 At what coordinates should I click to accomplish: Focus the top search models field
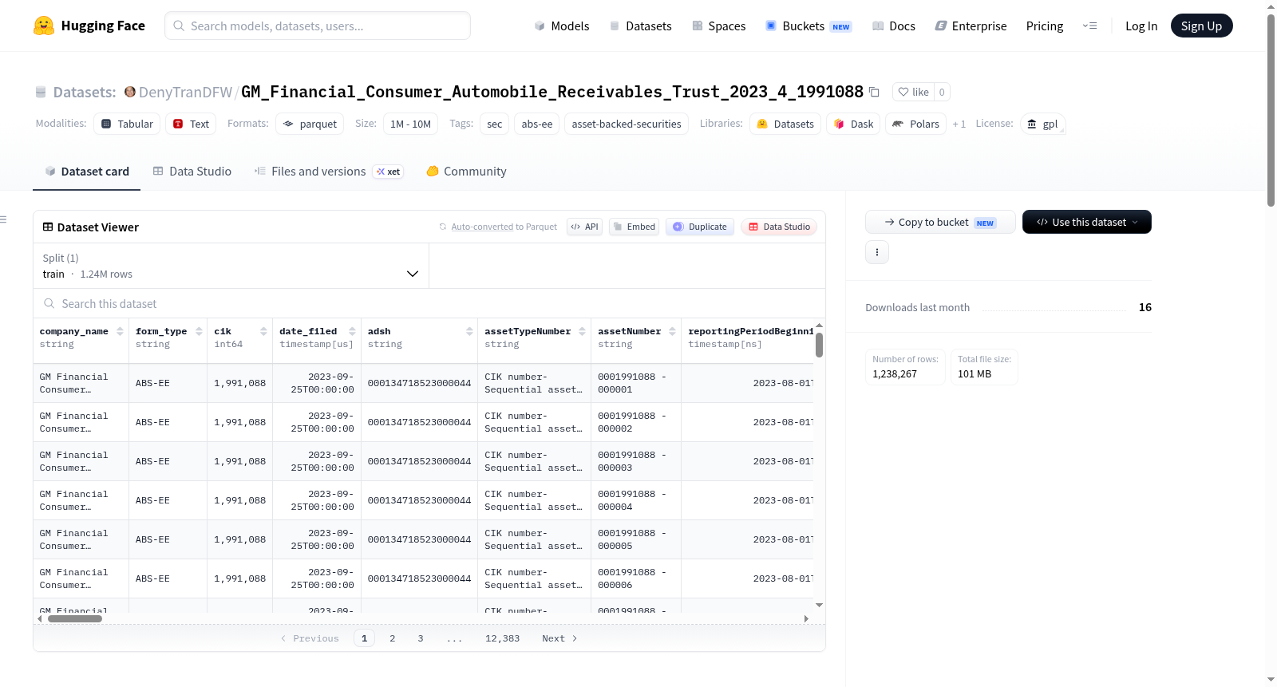(318, 26)
